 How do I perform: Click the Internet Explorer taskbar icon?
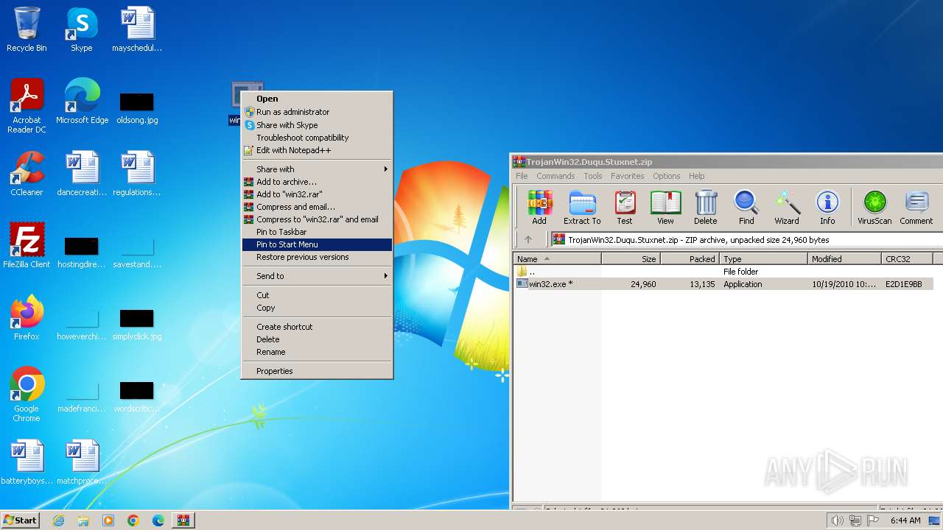[58, 520]
